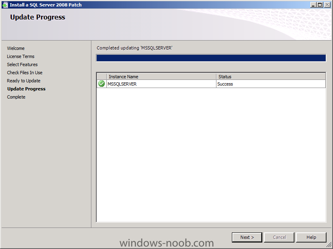Select the License Terms step
Screen dimensions: 333x249
[x=21, y=56]
